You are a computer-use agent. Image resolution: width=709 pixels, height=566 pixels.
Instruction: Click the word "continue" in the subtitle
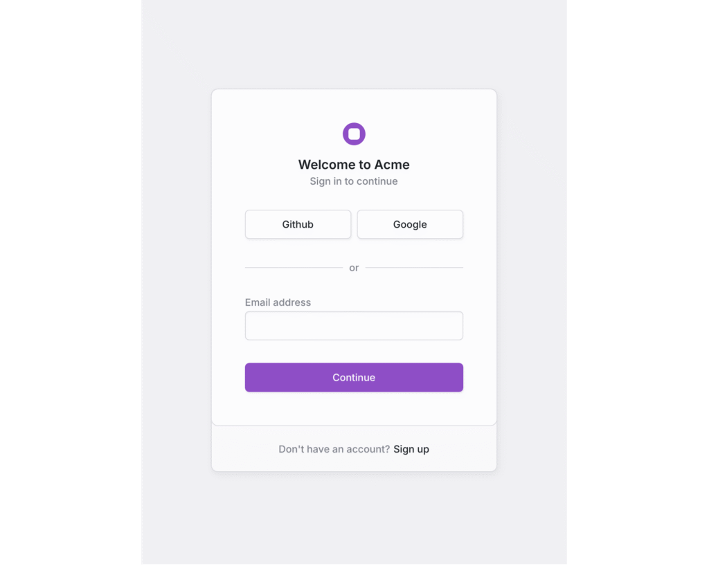377,181
